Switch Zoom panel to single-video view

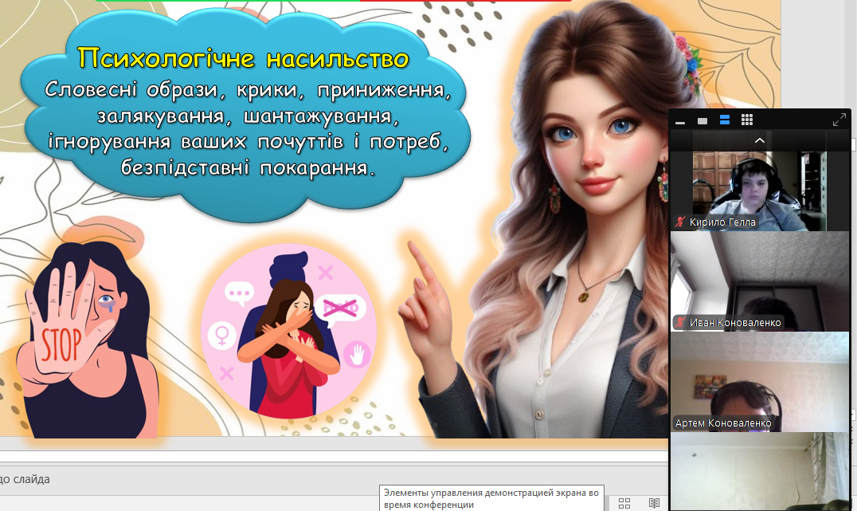(702, 120)
